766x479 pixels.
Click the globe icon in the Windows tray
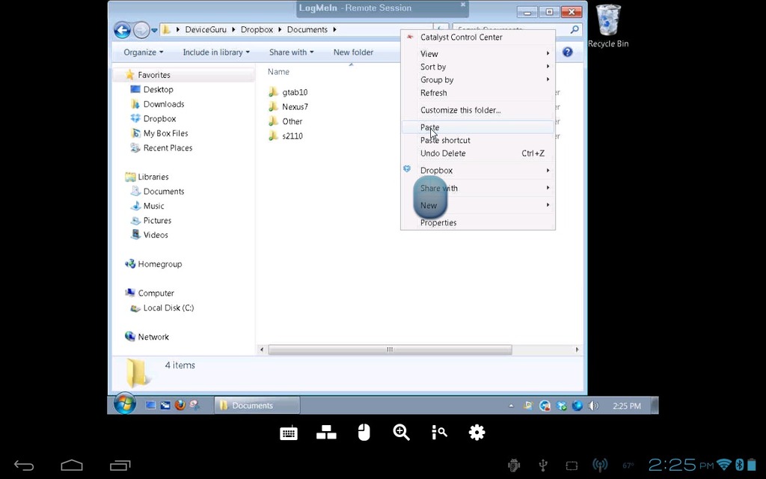(577, 406)
